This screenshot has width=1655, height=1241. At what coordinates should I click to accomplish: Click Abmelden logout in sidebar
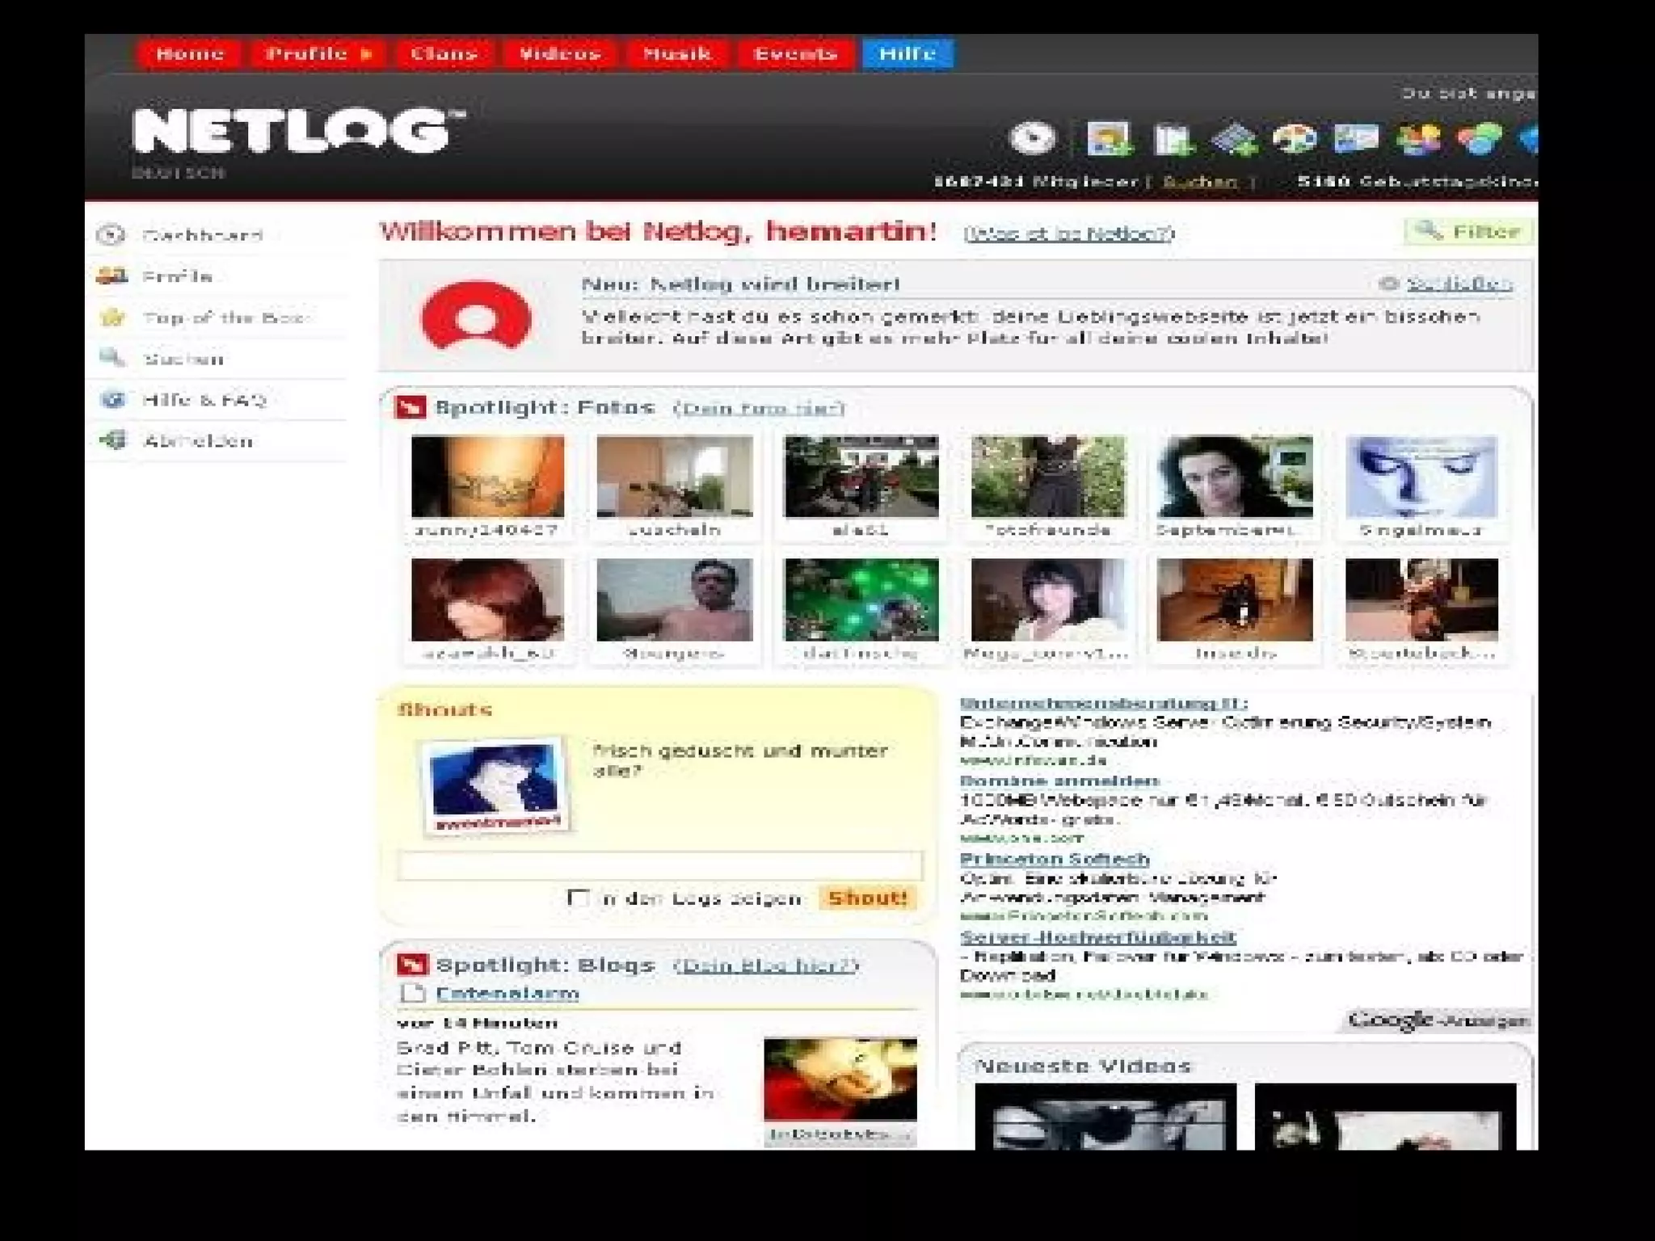tap(198, 441)
